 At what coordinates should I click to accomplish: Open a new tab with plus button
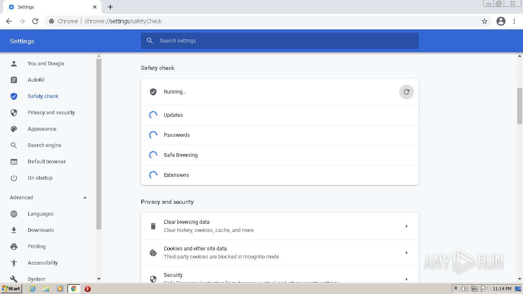pos(110,7)
